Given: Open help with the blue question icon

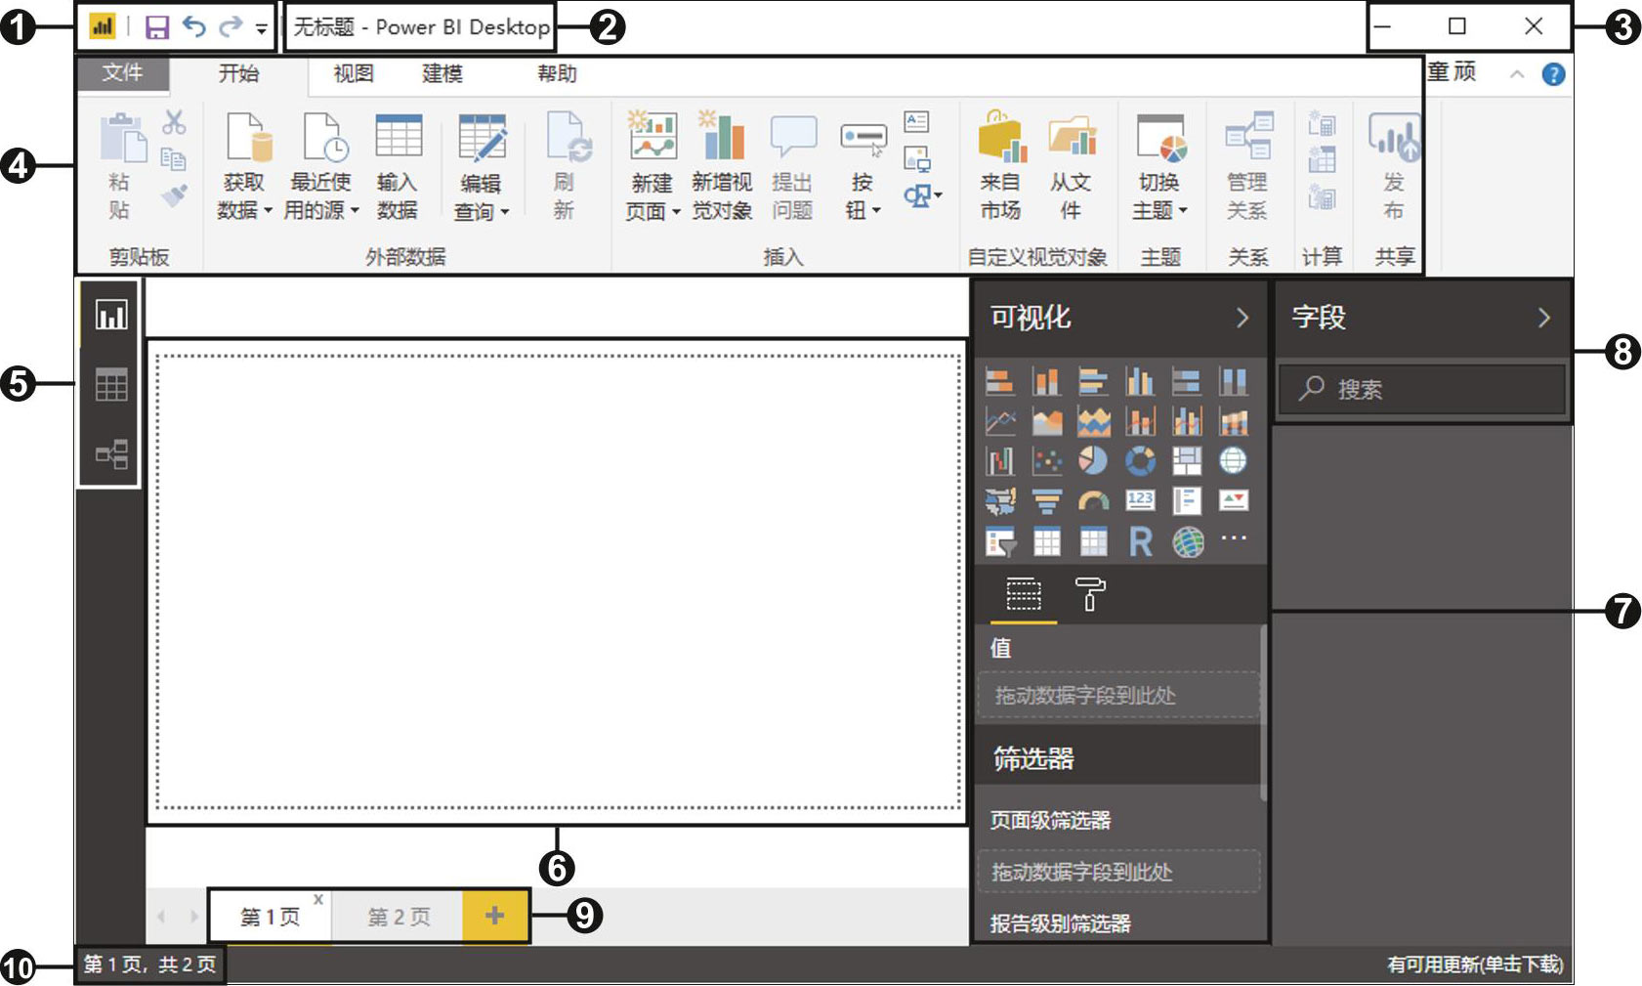Looking at the screenshot, I should pyautogui.click(x=1553, y=74).
